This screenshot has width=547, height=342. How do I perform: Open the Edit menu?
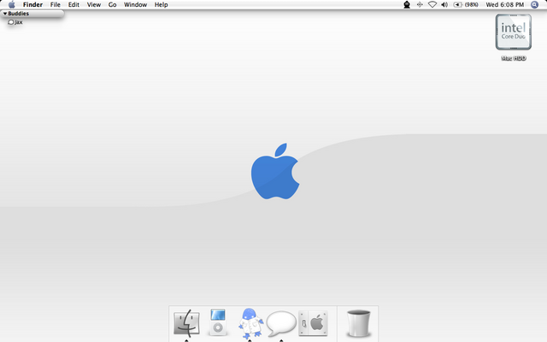[74, 4]
